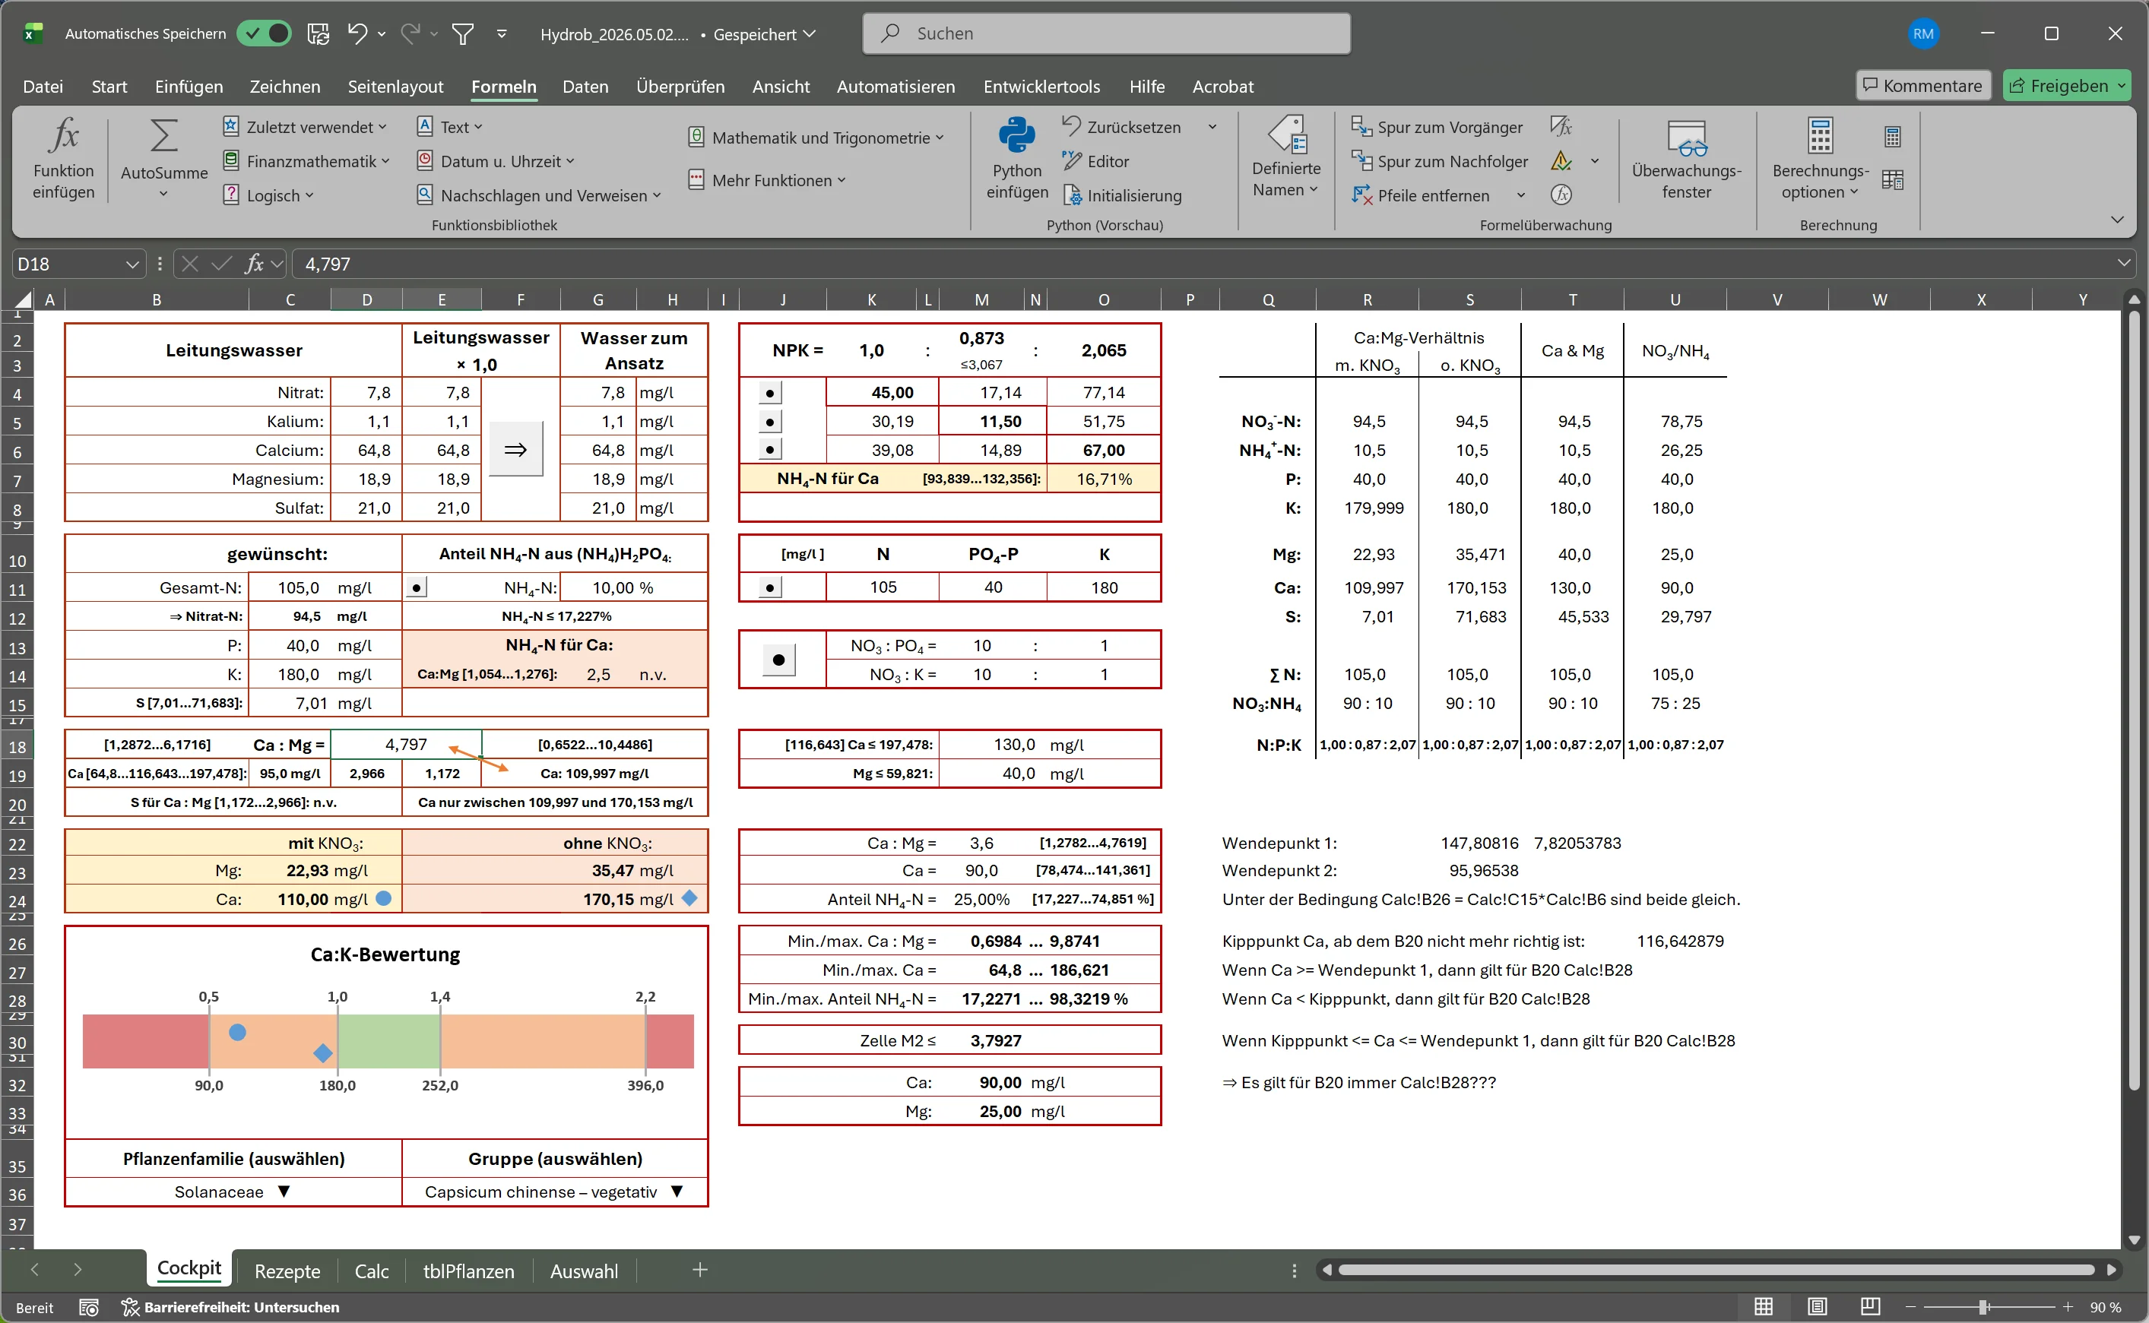2149x1323 pixels.
Task: Open Nachschlagen und Verweisen dropdown
Action: (x=538, y=195)
